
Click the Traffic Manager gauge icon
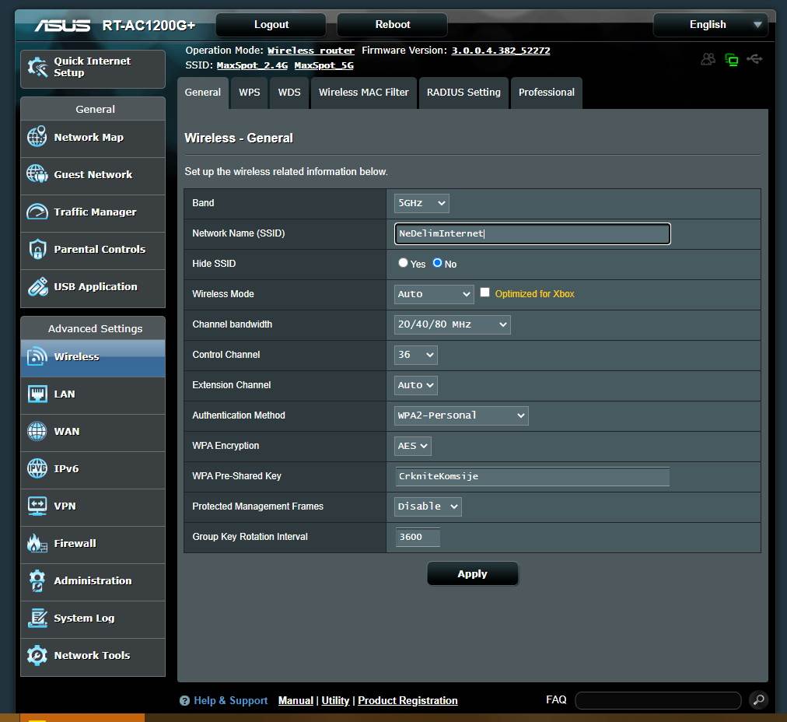[37, 212]
